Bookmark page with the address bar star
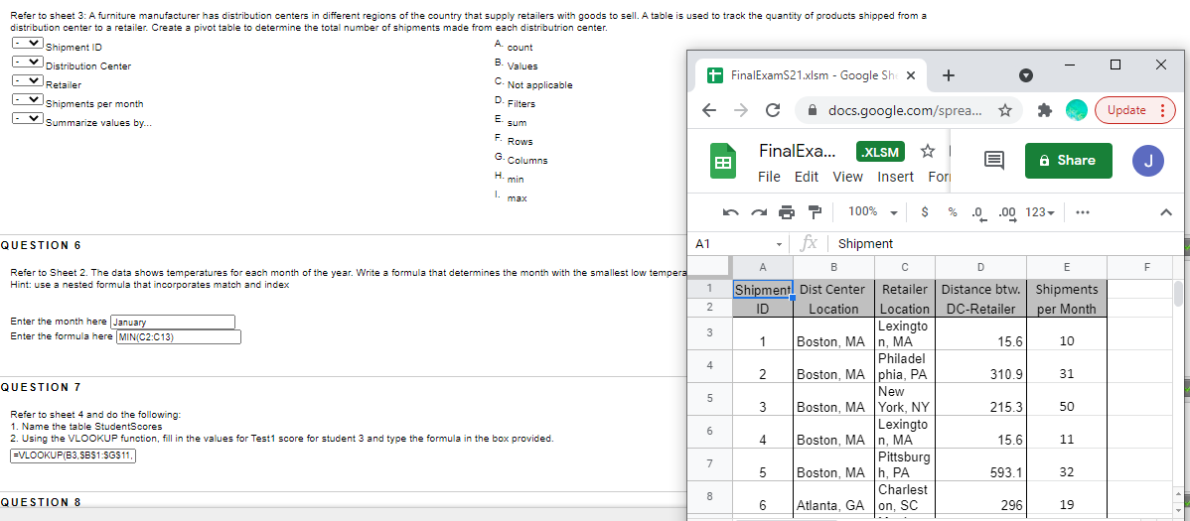The width and height of the screenshot is (1190, 521). (x=1005, y=111)
